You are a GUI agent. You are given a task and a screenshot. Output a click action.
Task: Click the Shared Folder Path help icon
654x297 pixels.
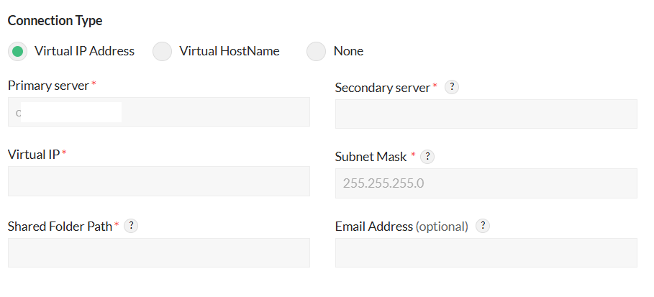coord(131,226)
